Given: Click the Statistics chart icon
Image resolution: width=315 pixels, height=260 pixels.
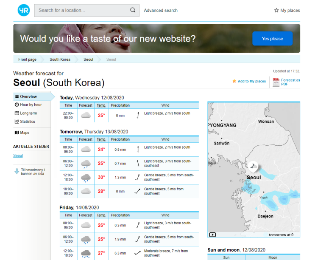Looking at the screenshot, I should pyautogui.click(x=17, y=122).
